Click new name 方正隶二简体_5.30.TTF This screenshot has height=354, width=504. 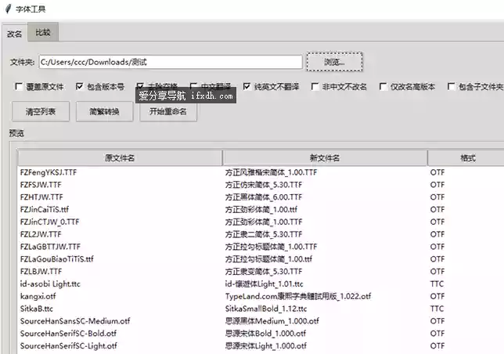pos(264,234)
